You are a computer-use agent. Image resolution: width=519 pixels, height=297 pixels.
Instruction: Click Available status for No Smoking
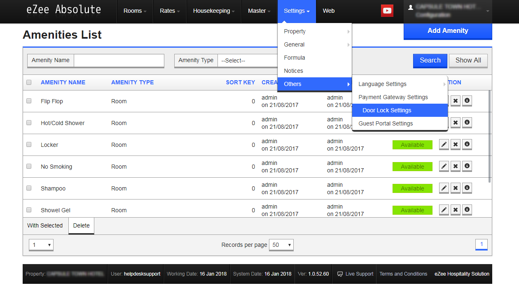coord(412,167)
